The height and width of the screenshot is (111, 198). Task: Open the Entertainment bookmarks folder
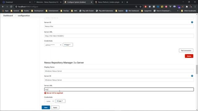(x=52, y=11)
